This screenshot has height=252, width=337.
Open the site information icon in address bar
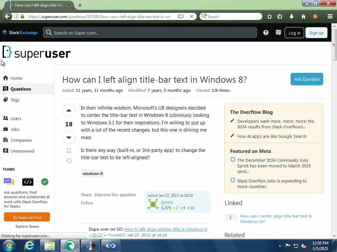coord(16,16)
